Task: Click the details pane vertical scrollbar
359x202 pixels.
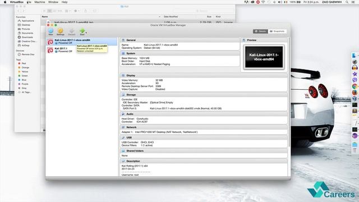Action: (x=289, y=91)
